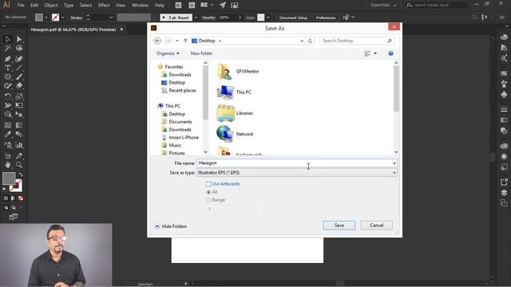
Task: Click the Save button
Action: click(x=339, y=225)
